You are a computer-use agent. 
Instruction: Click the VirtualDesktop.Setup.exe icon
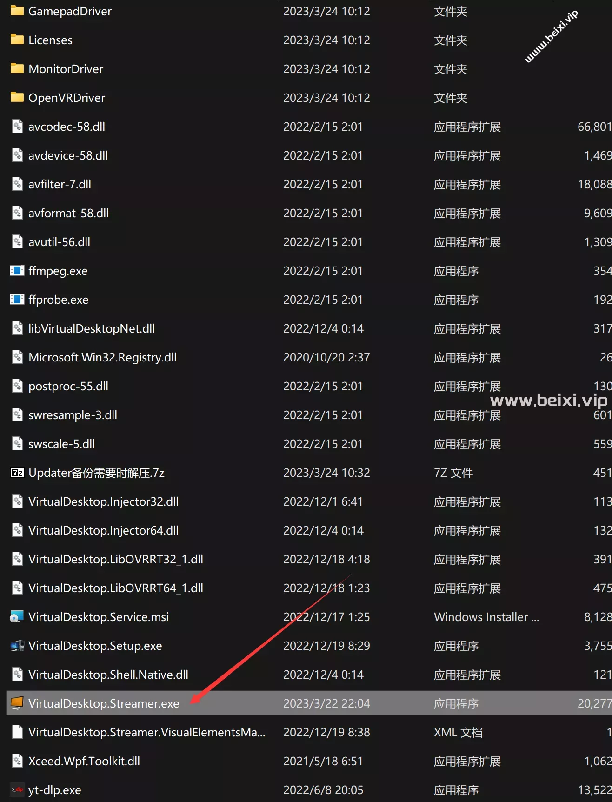17,646
